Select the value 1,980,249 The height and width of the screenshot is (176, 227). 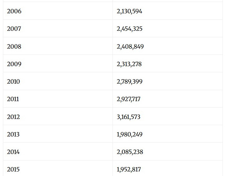click(129, 135)
